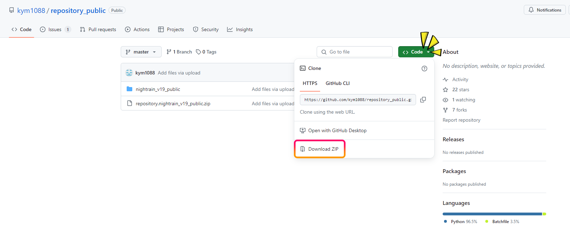Image resolution: width=570 pixels, height=236 pixels.
Task: Click the green Batchfile segment of the language bar
Action: coord(544,214)
